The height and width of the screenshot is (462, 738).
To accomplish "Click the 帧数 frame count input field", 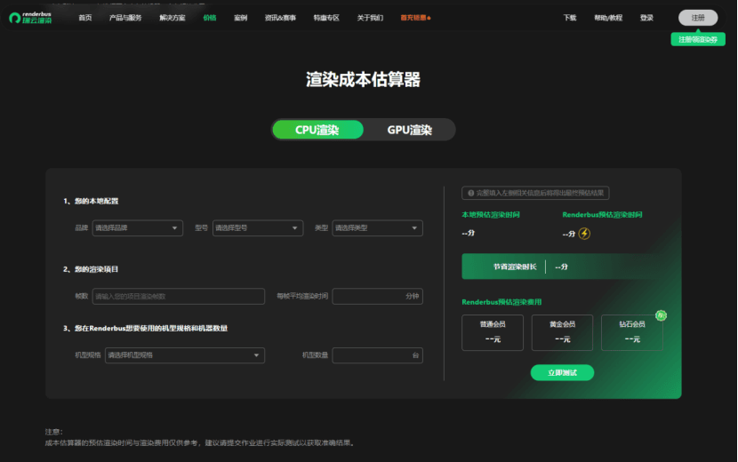I will pos(179,297).
